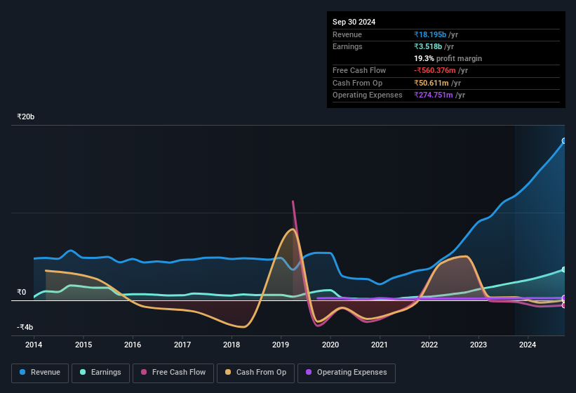
Task: Click the ₹3.518b earnings value
Action: [428, 46]
